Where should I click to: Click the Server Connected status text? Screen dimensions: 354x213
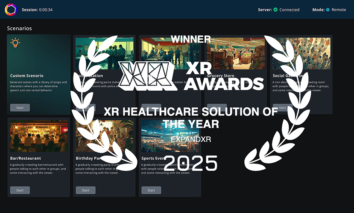278,10
